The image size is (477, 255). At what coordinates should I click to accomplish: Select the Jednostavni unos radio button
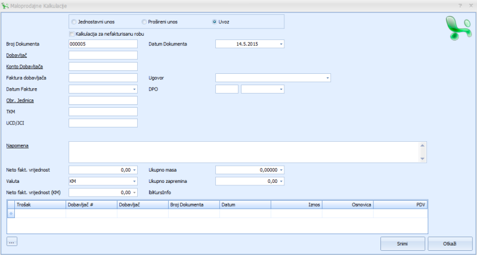(73, 22)
